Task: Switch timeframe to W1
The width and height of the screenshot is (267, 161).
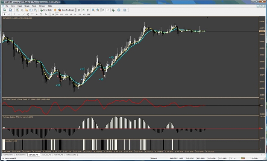Action: tap(84, 14)
